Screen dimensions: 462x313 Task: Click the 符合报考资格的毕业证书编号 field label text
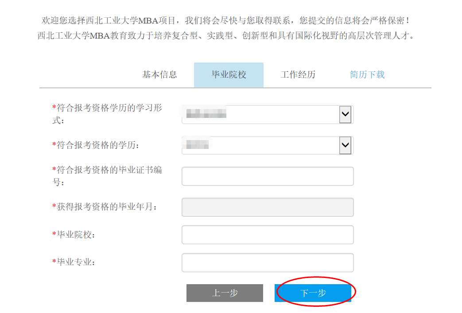[107, 176]
